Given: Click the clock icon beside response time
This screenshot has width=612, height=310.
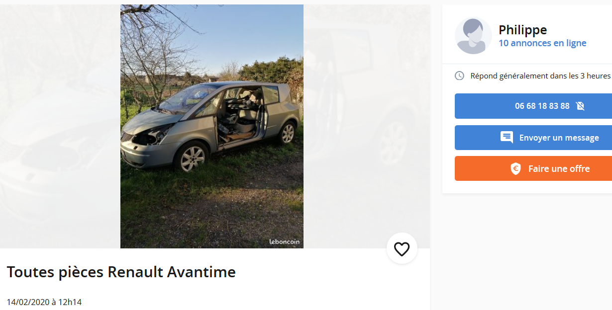Looking at the screenshot, I should point(460,76).
